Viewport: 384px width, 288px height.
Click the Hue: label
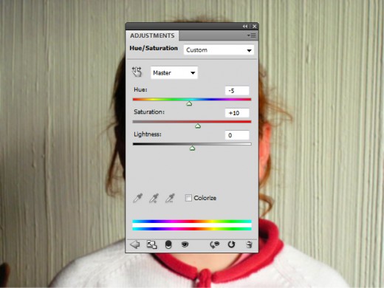(x=140, y=89)
